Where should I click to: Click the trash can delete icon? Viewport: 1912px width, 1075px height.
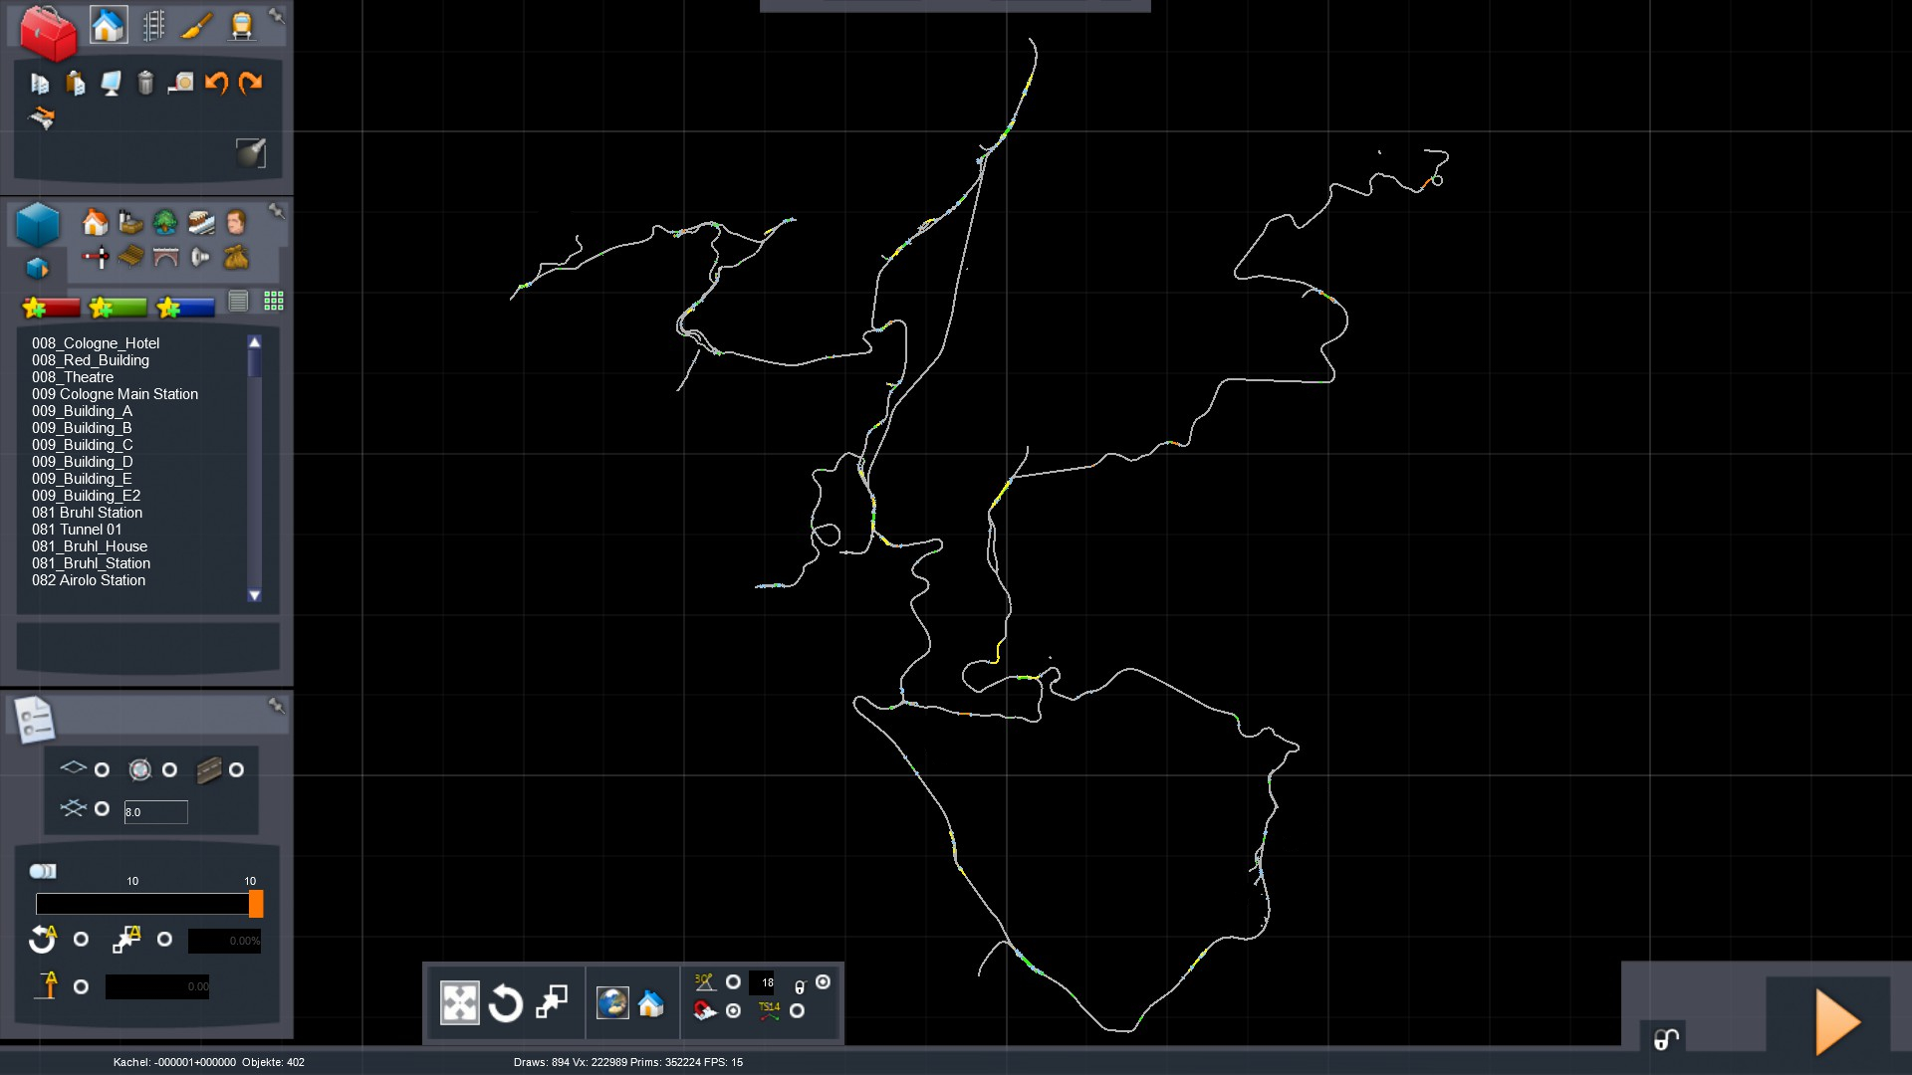pyautogui.click(x=145, y=83)
